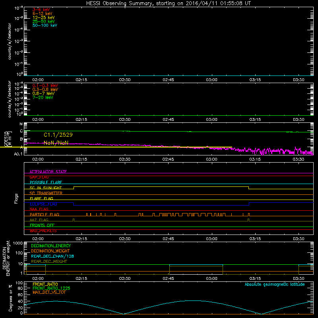Select 03:00 under the Flags panel

(211, 239)
